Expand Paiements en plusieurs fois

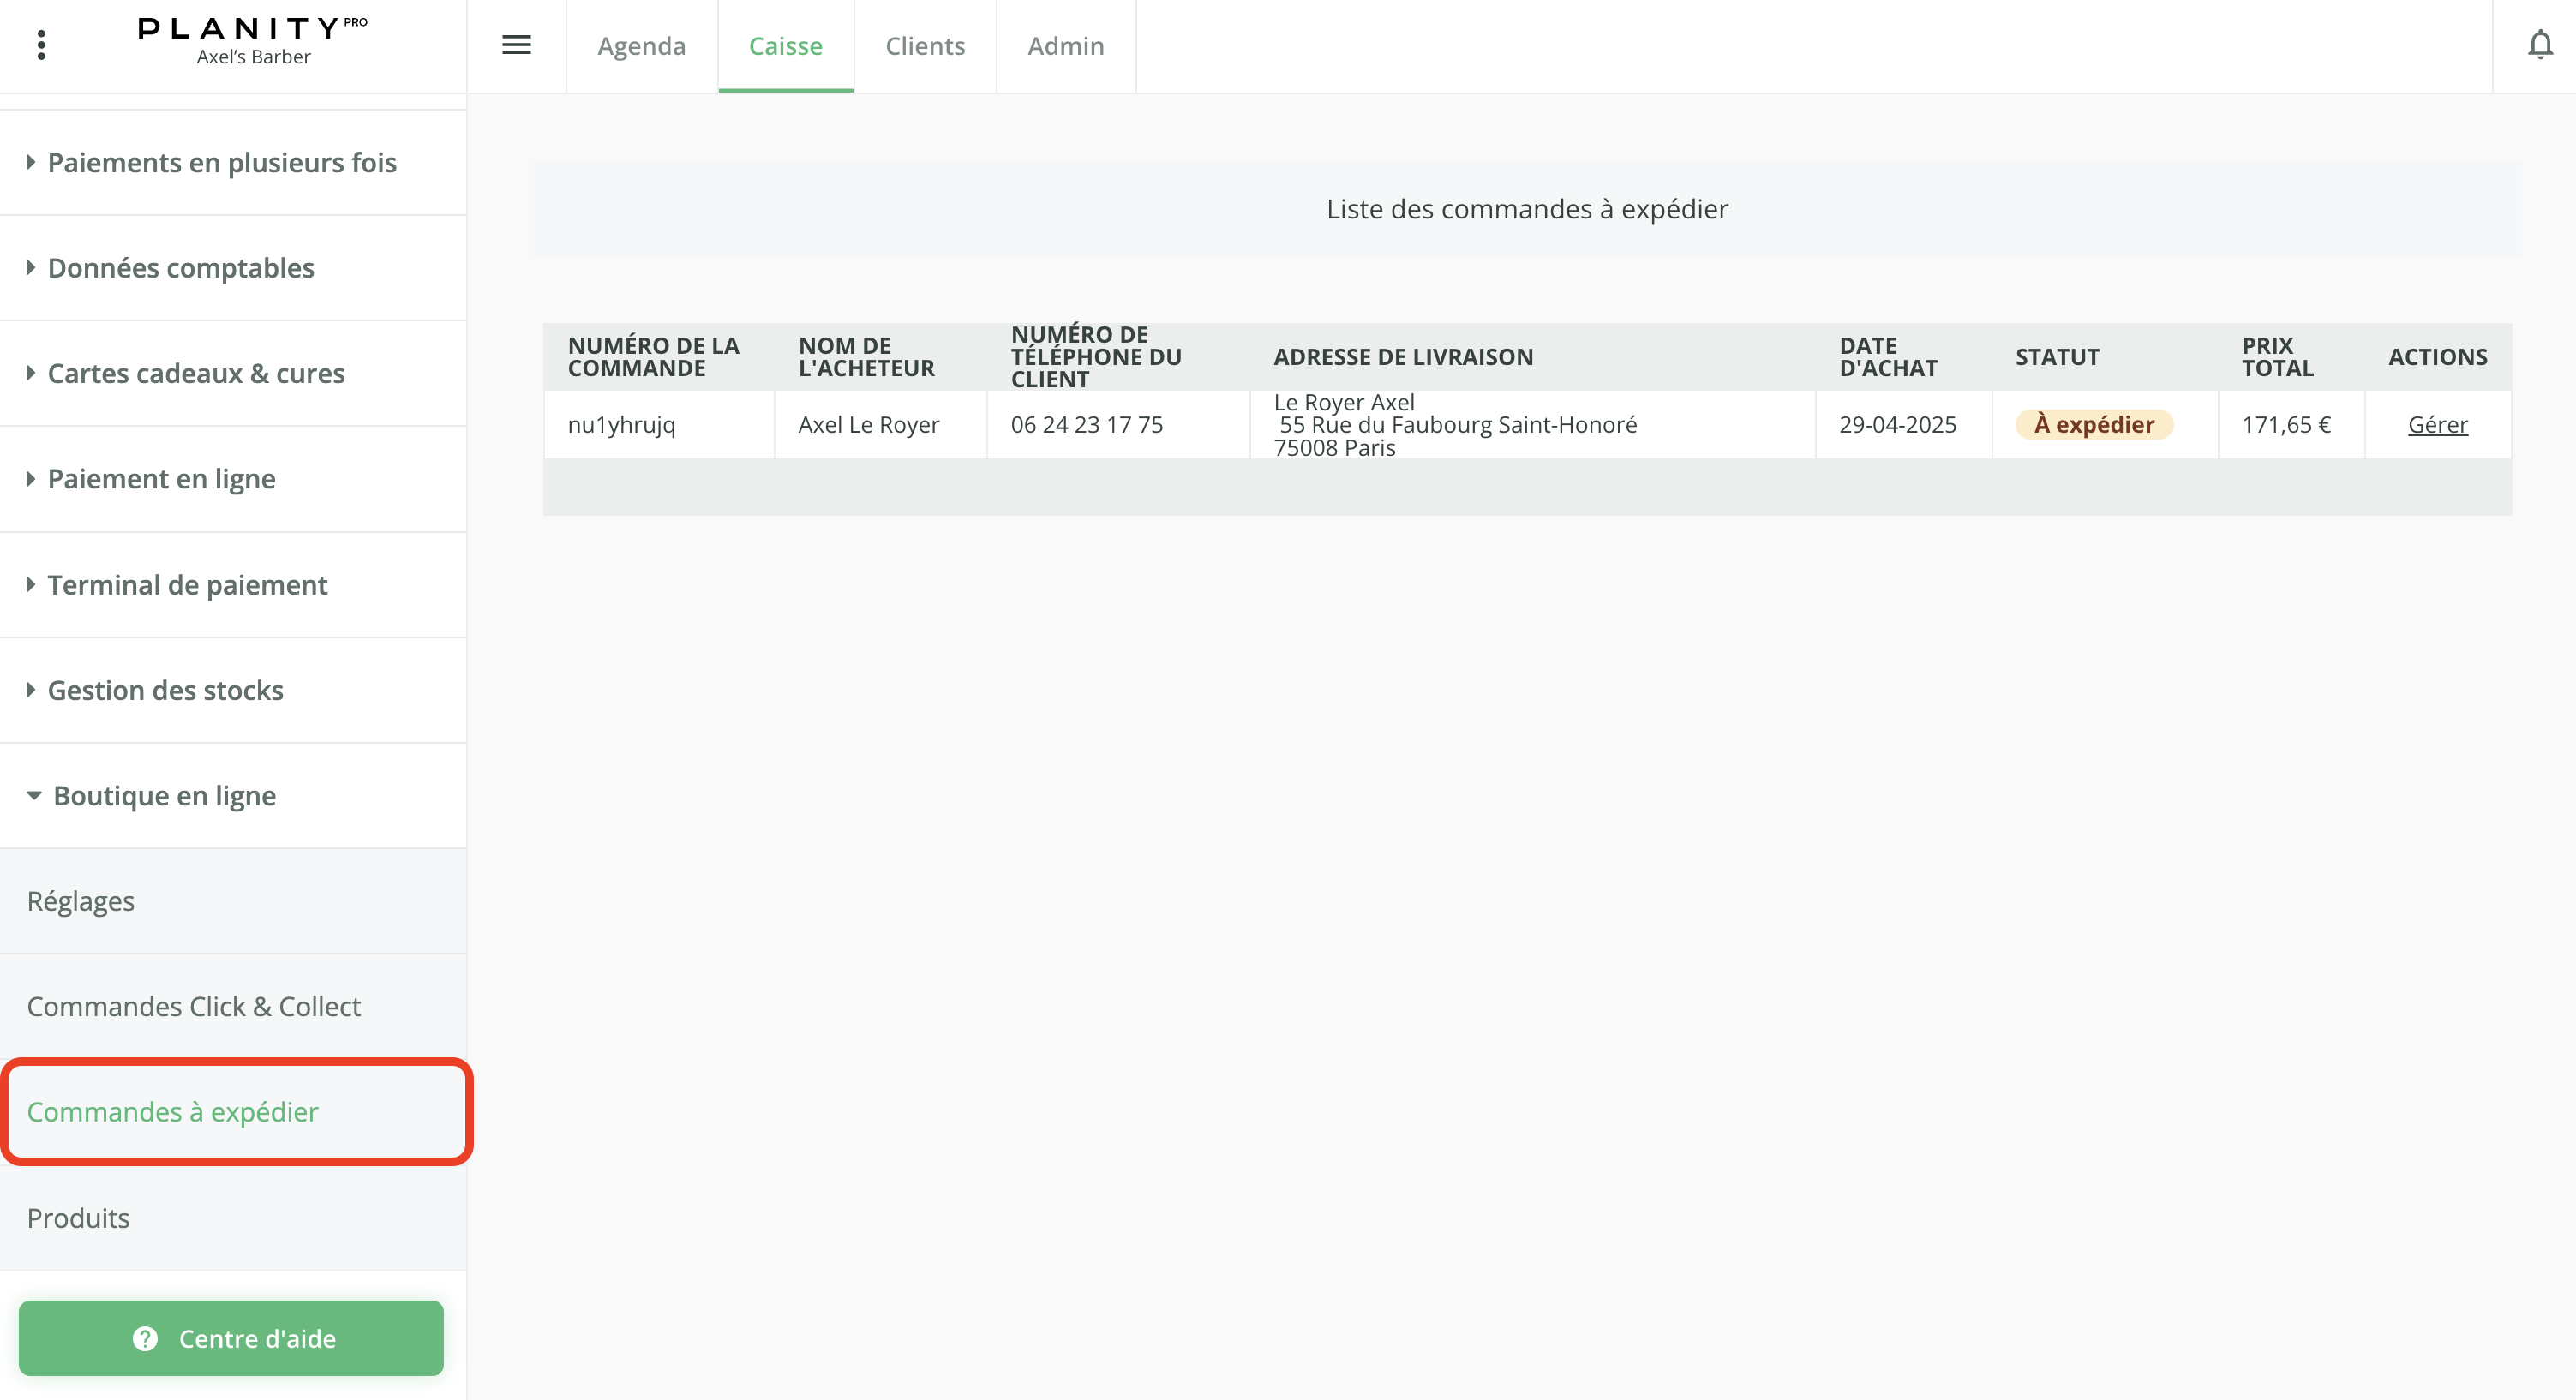point(221,162)
